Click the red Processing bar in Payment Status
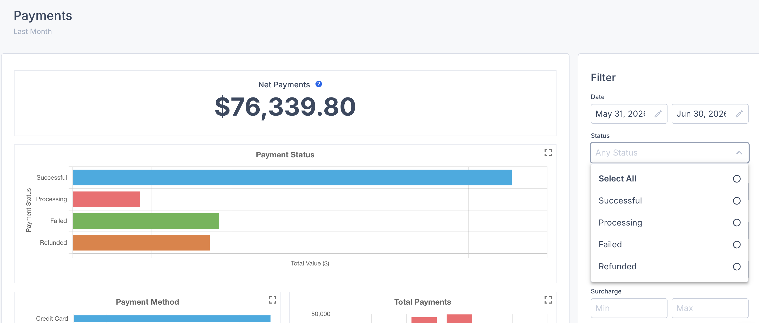The image size is (759, 323). click(106, 199)
